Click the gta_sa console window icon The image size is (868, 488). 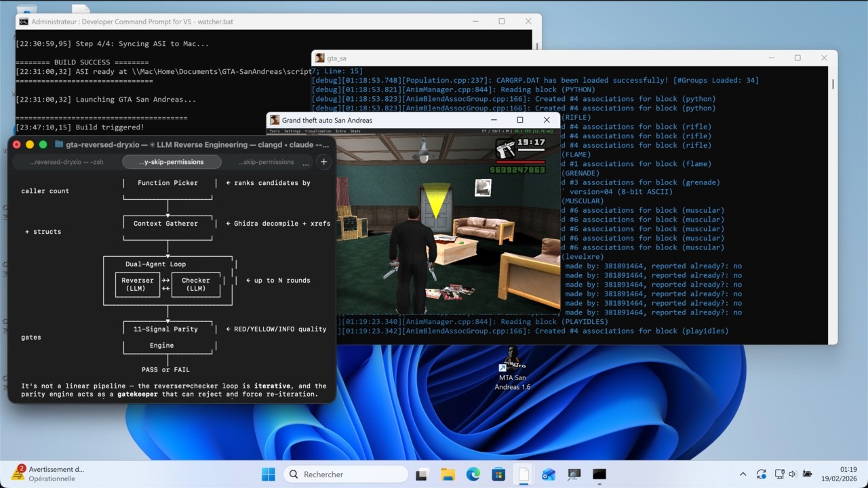pyautogui.click(x=319, y=58)
